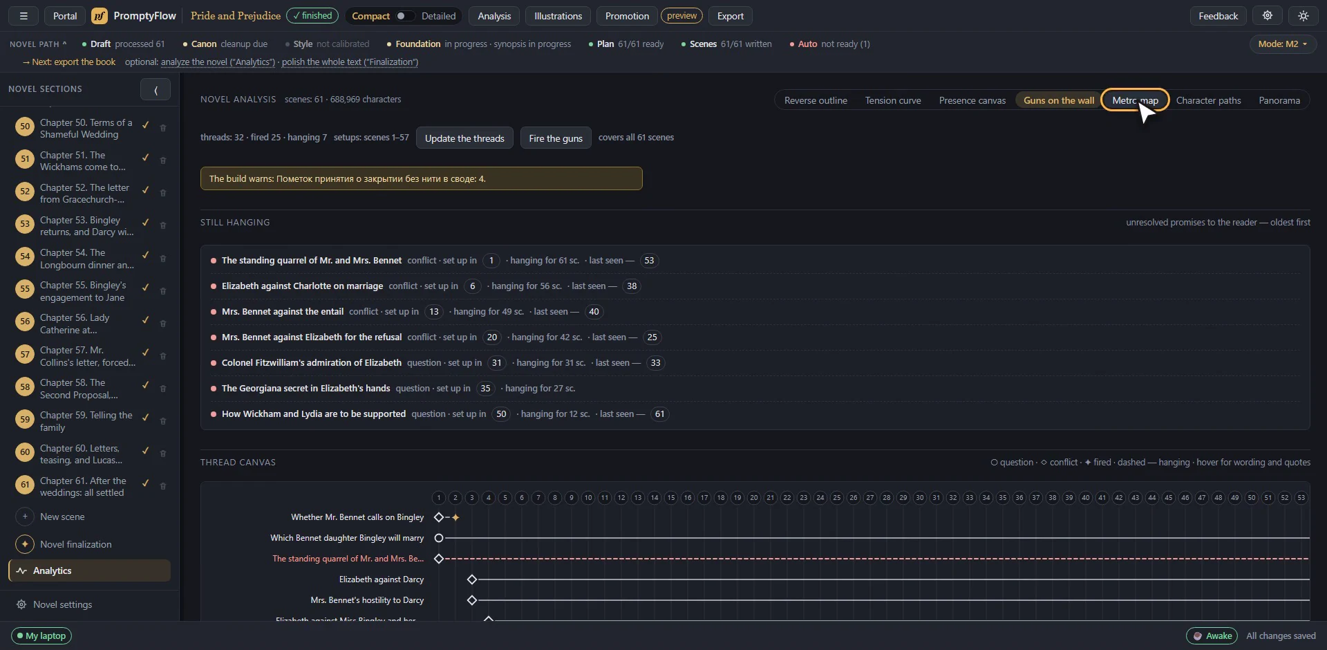Click the Fire the guns button
The height and width of the screenshot is (650, 1327).
(556, 138)
